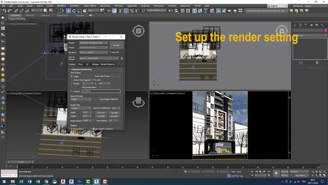Click the Windows Start button
Screen dimensions: 328x185
tap(4, 181)
